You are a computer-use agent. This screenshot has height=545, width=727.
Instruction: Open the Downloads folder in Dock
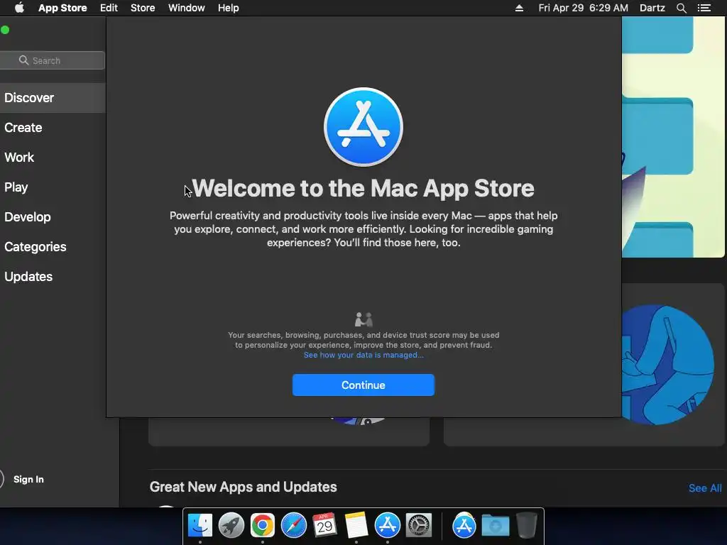(x=495, y=526)
